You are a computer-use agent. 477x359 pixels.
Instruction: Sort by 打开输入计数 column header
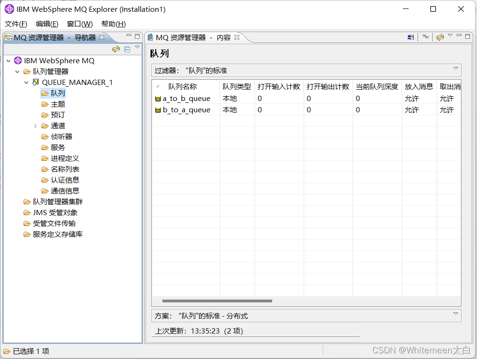[279, 87]
